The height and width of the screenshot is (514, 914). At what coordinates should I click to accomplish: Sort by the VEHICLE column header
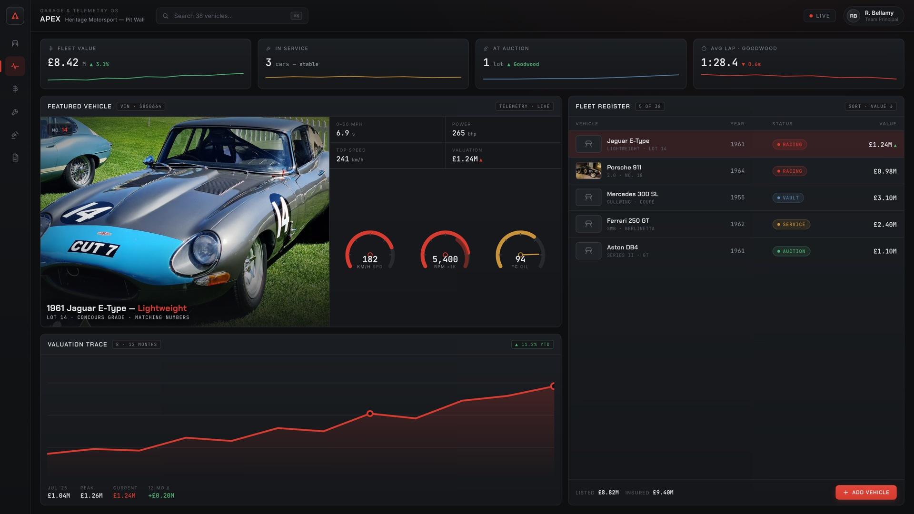pyautogui.click(x=586, y=124)
